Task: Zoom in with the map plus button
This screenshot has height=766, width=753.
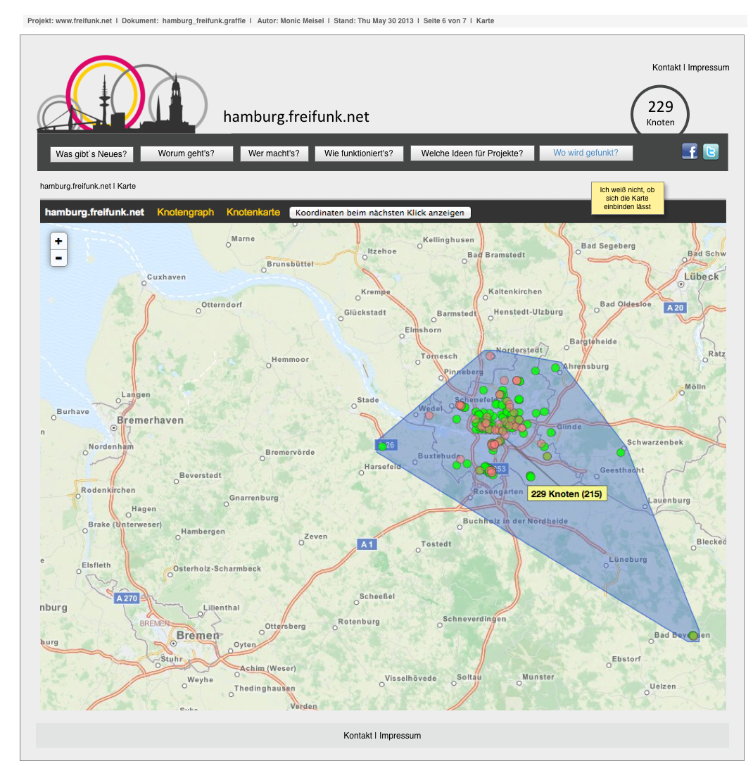Action: (58, 241)
